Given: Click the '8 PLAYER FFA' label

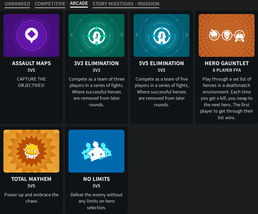Looking at the screenshot, I should pos(227,70).
